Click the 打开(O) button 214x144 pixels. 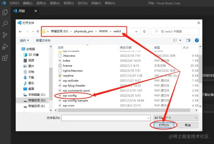164,125
